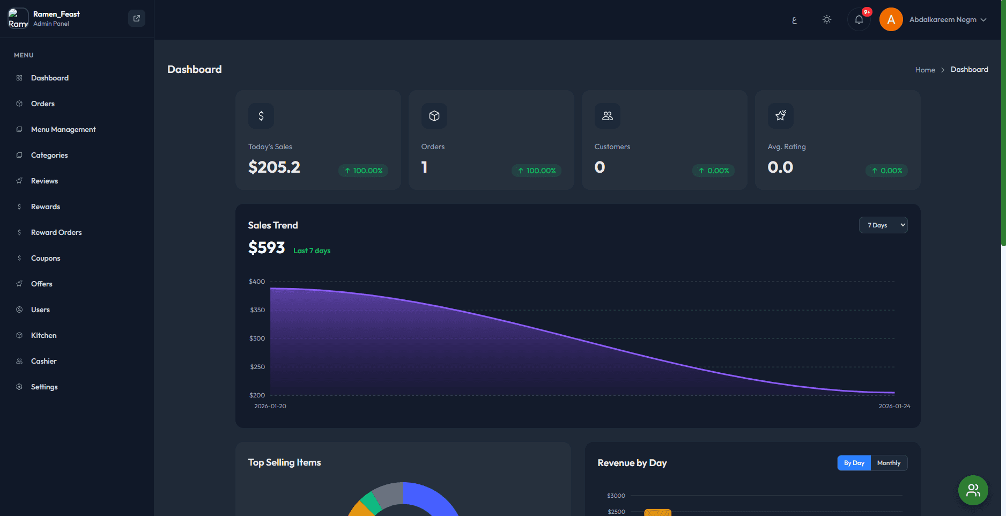This screenshot has width=1006, height=516.
Task: Switch language using the Arabic letter icon
Action: point(794,19)
